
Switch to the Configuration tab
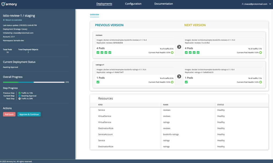pos(133,4)
